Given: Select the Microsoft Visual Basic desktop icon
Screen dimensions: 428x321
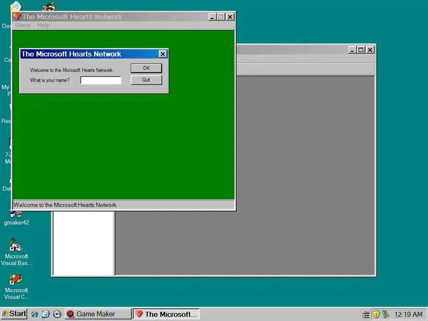Looking at the screenshot, I should [x=16, y=252].
